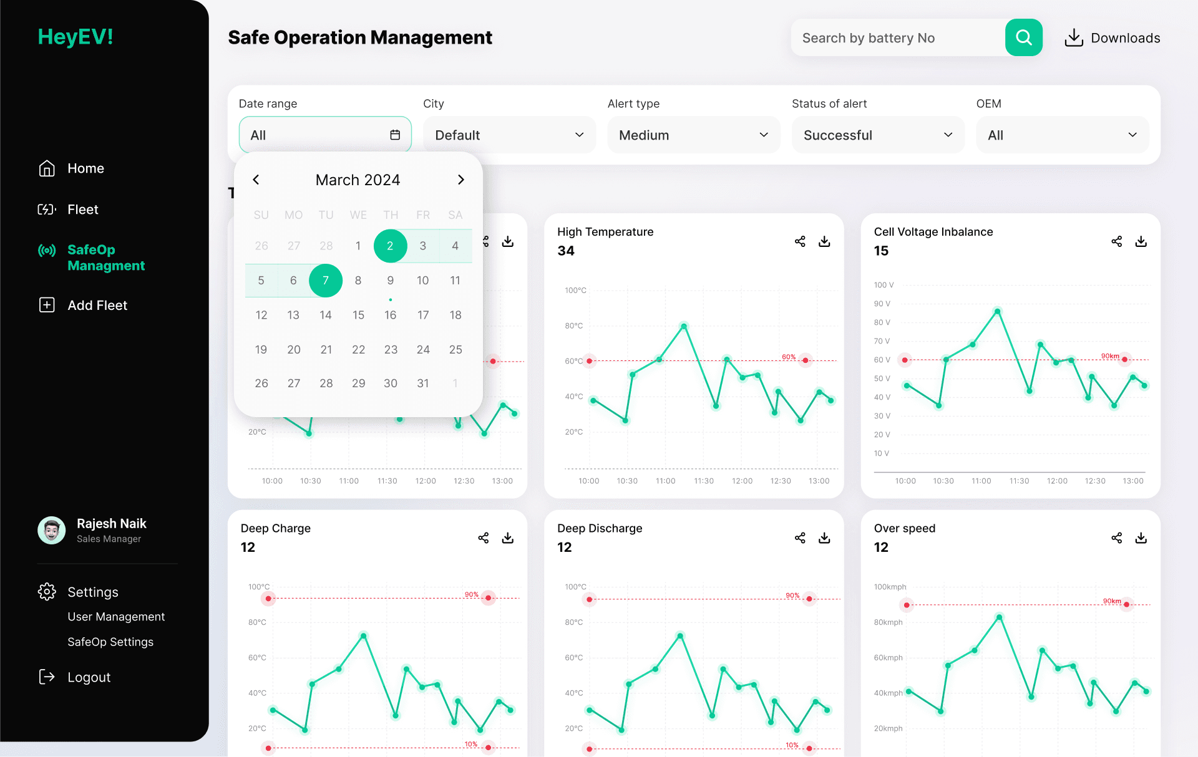Viewport: 1198px width, 757px height.
Task: Download the Cell Voltage Inbalance chart
Action: (x=1141, y=241)
